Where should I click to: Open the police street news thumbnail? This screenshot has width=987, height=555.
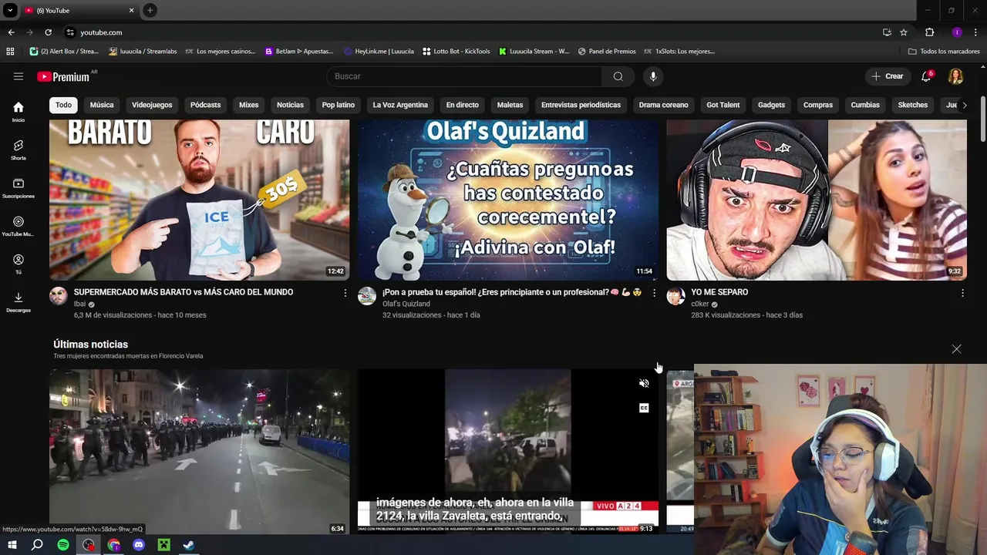click(x=199, y=452)
